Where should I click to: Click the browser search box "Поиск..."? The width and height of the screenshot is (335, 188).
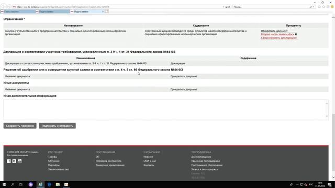click(x=271, y=7)
